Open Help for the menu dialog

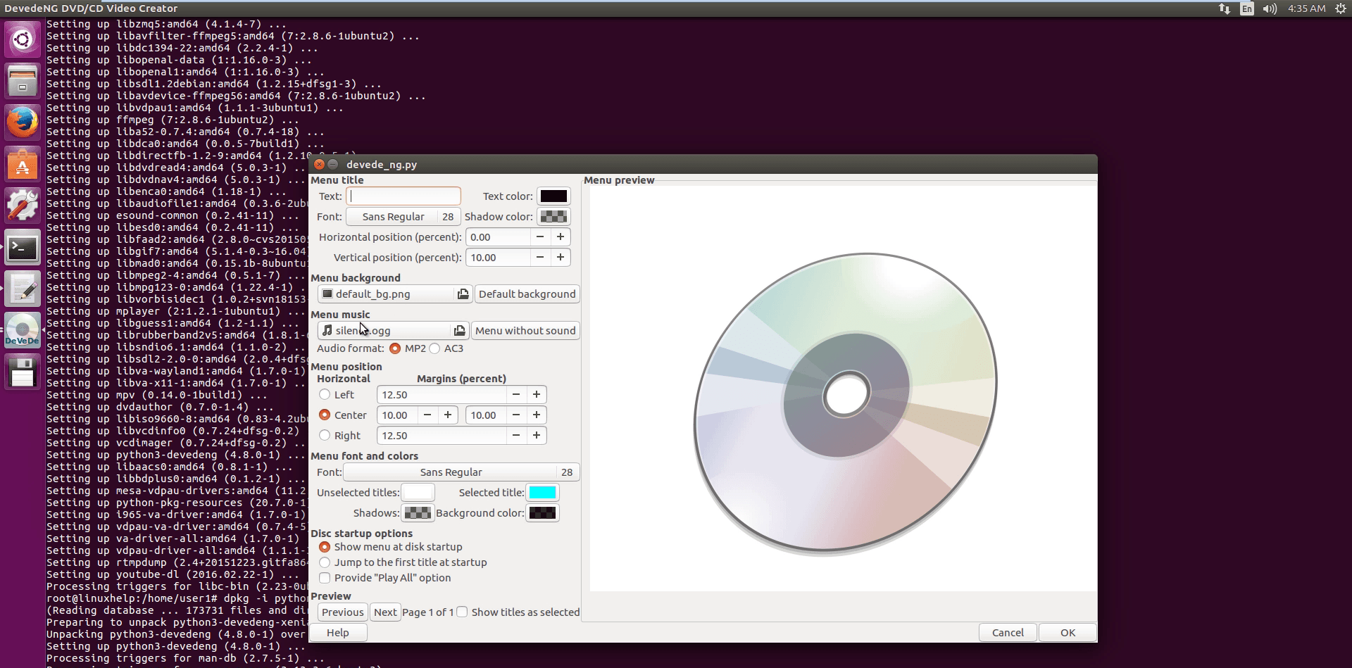(x=338, y=633)
